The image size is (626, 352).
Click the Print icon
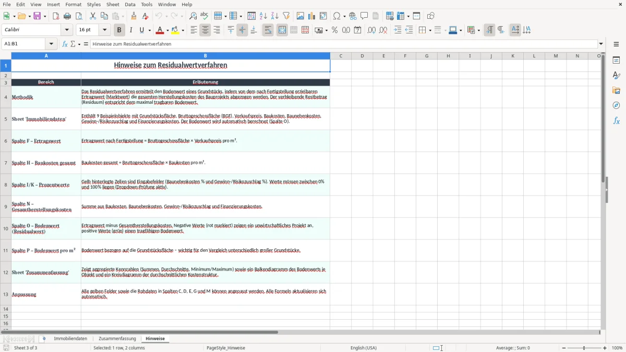coord(67,16)
